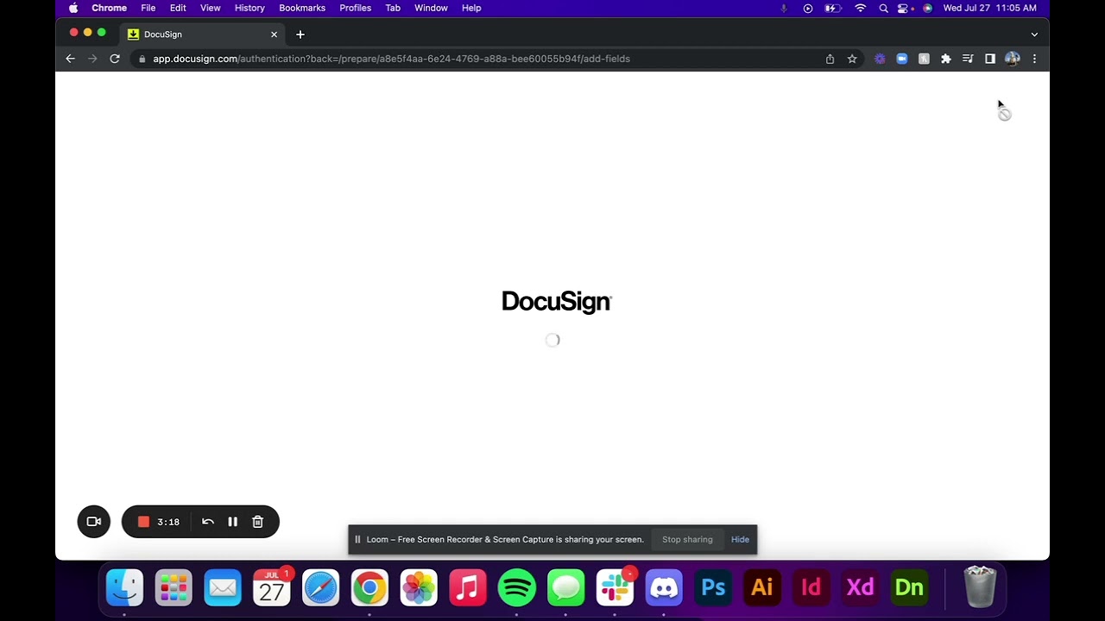This screenshot has width=1105, height=621.
Task: Open the Apple menu
Action: pyautogui.click(x=73, y=8)
